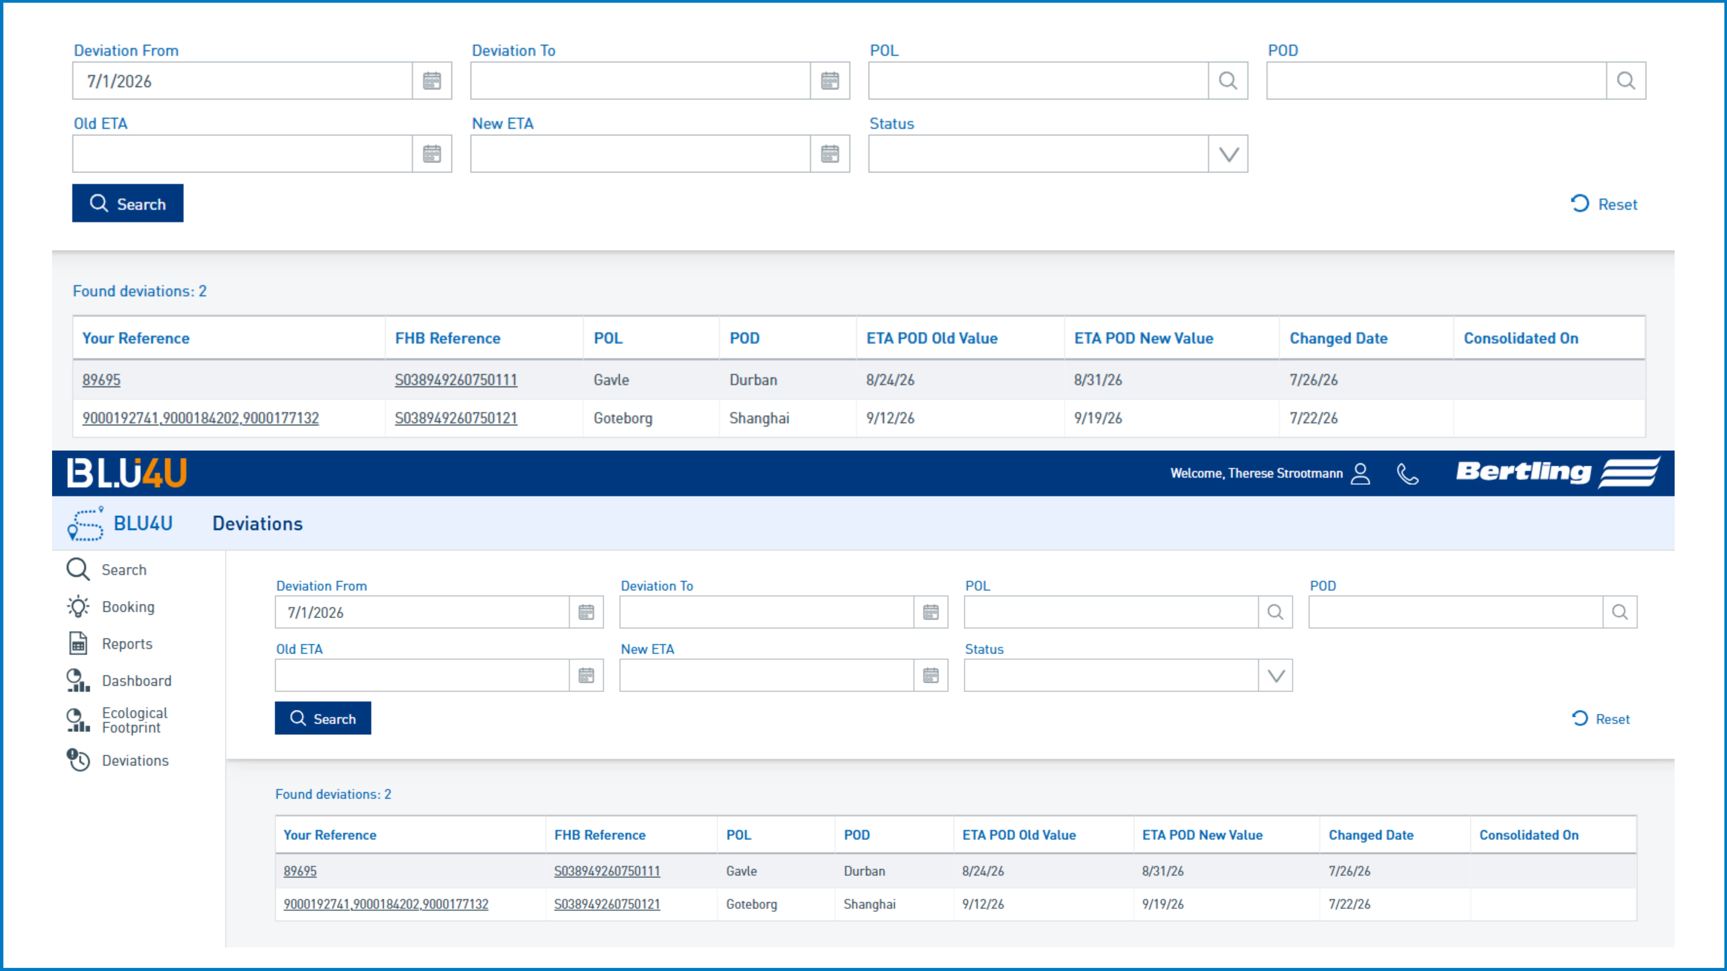Click Status combo box field in lower form
This screenshot has width=1727, height=971.
tap(1112, 676)
